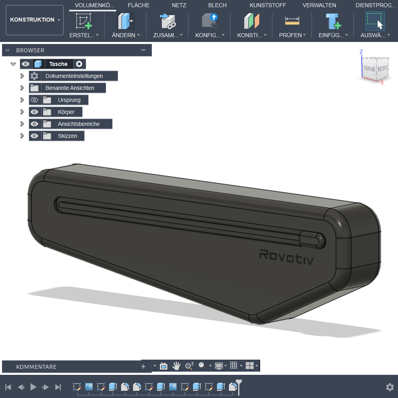
Task: Expand the Ansichtsbereiche folder
Action: point(22,124)
